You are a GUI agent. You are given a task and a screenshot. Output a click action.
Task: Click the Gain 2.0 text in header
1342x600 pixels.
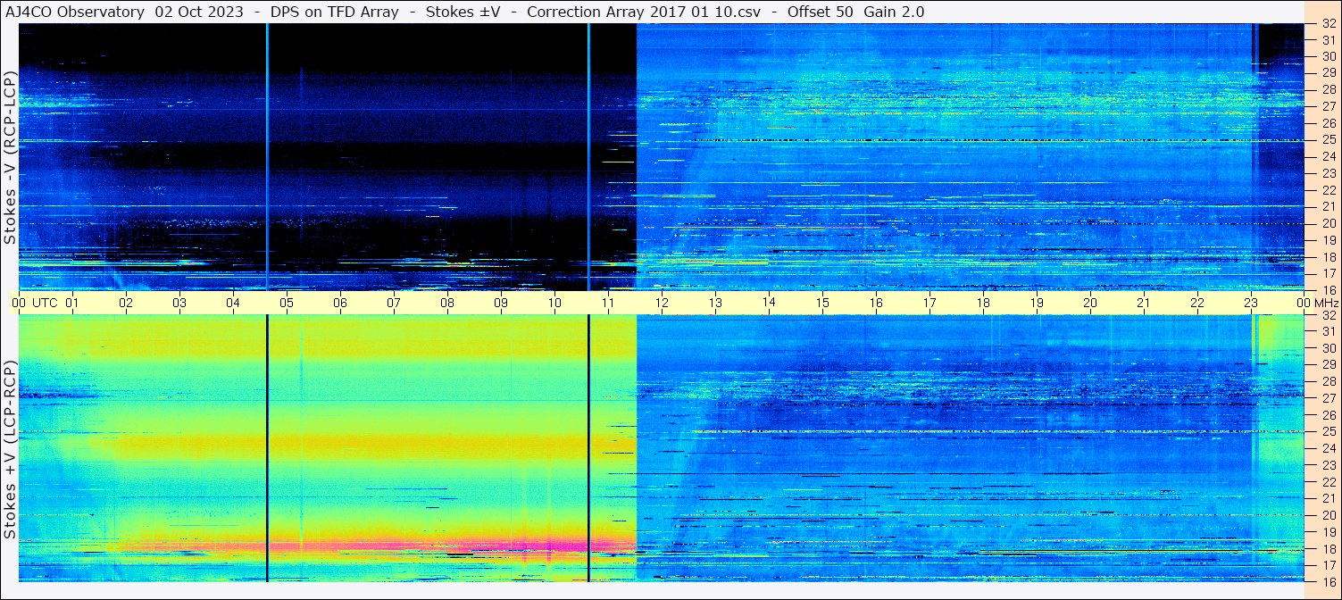(x=894, y=12)
